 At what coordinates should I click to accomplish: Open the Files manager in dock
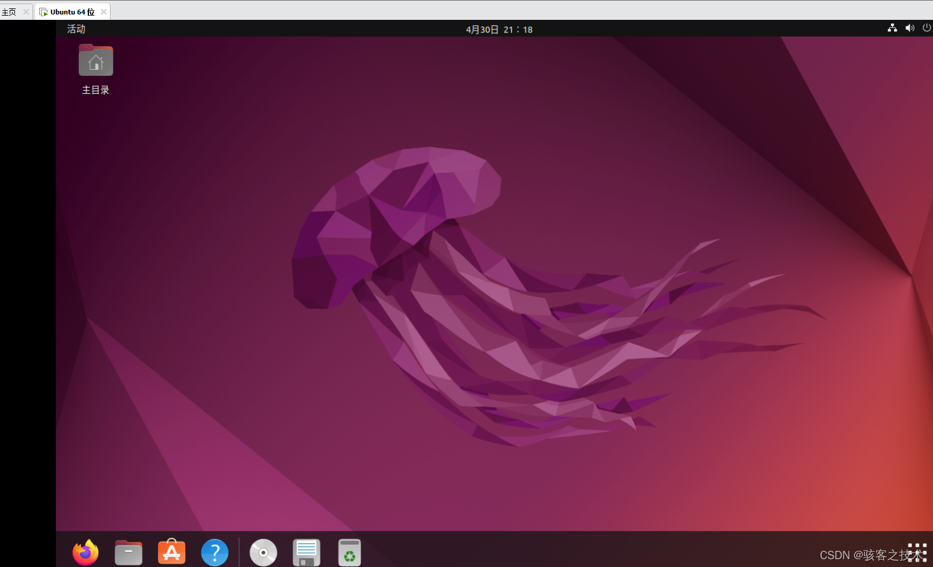click(129, 553)
